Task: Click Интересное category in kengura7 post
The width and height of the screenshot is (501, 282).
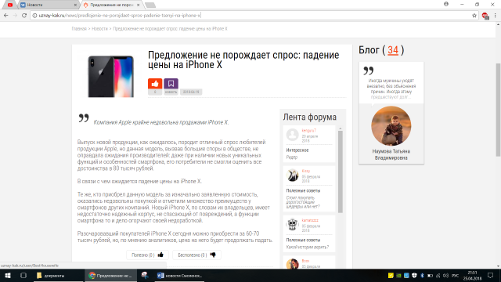Action: tap(297, 150)
